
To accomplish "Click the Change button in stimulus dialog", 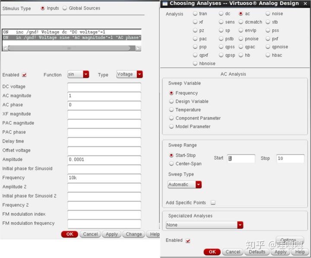I will (x=133, y=234).
